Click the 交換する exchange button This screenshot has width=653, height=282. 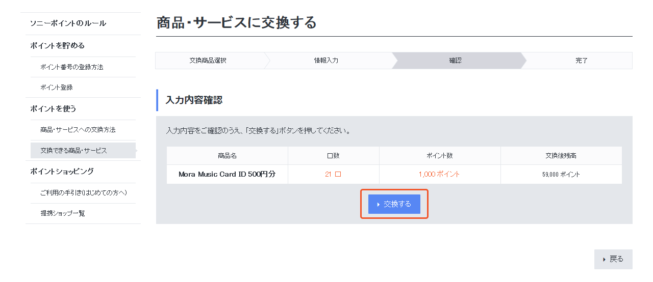point(394,204)
